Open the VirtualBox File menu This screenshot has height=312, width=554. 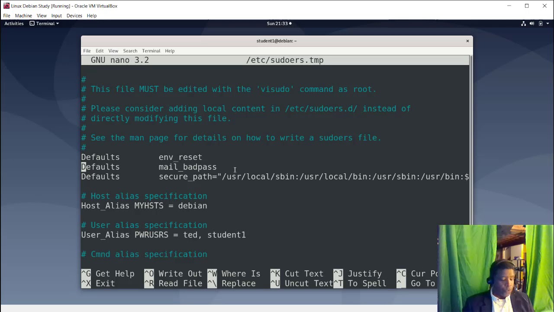click(x=6, y=16)
